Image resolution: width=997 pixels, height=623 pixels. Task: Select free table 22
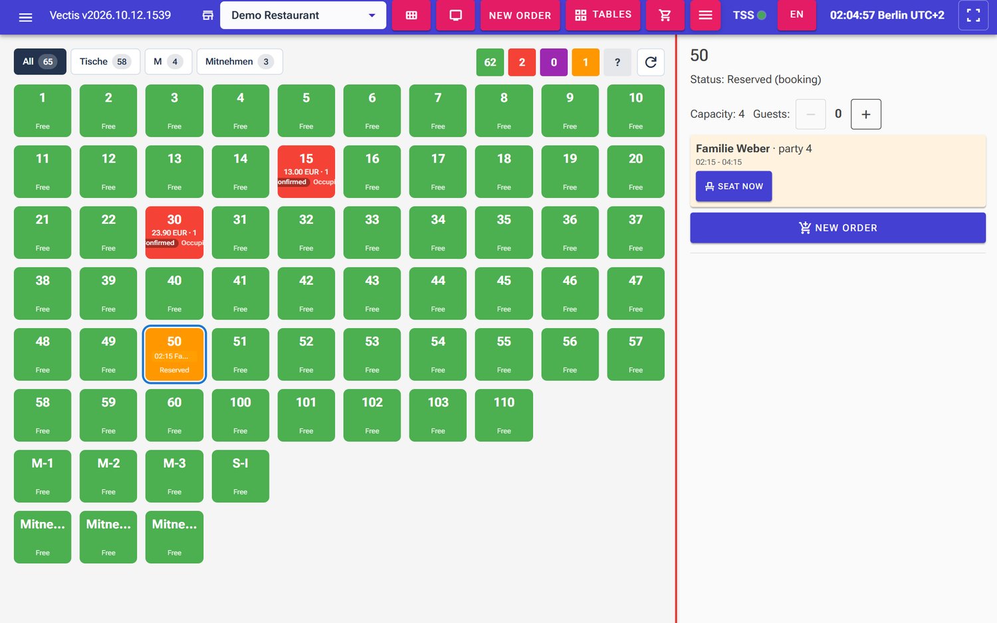[108, 232]
